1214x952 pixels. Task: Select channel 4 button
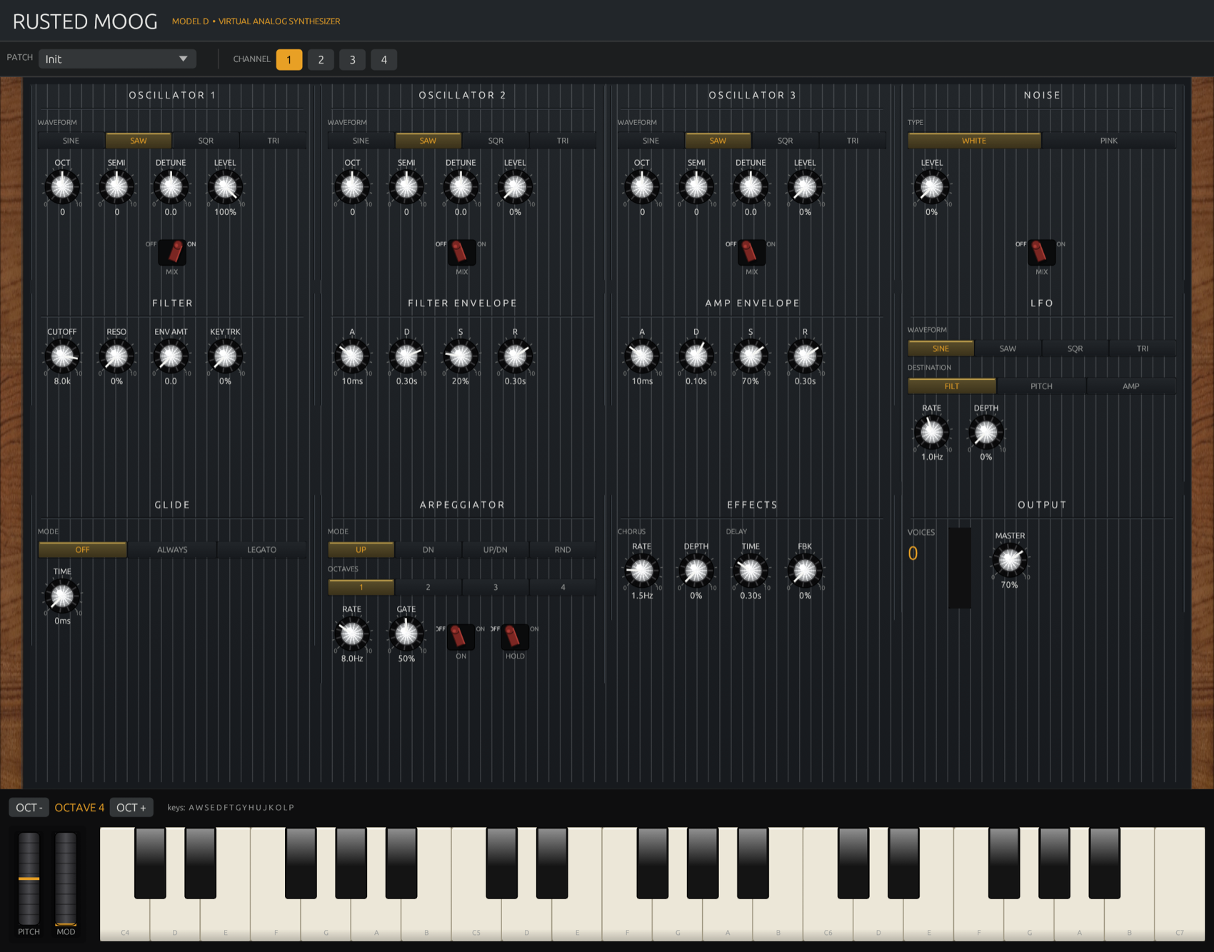[383, 59]
